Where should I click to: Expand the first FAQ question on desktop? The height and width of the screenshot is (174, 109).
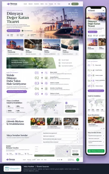[60, 133]
